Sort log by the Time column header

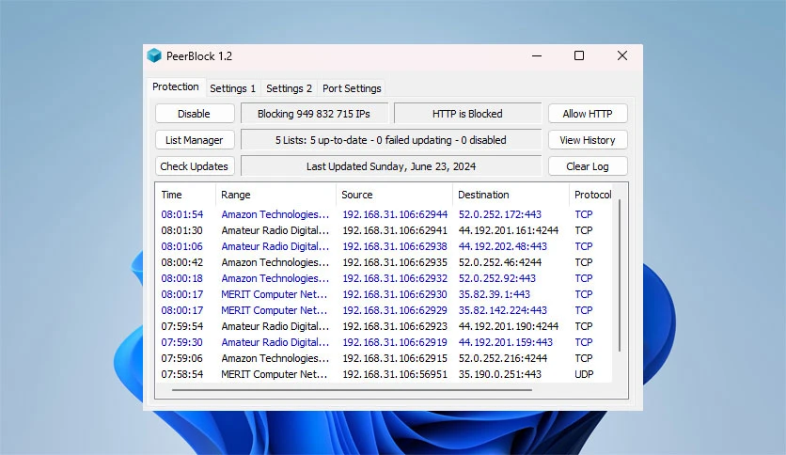point(186,195)
